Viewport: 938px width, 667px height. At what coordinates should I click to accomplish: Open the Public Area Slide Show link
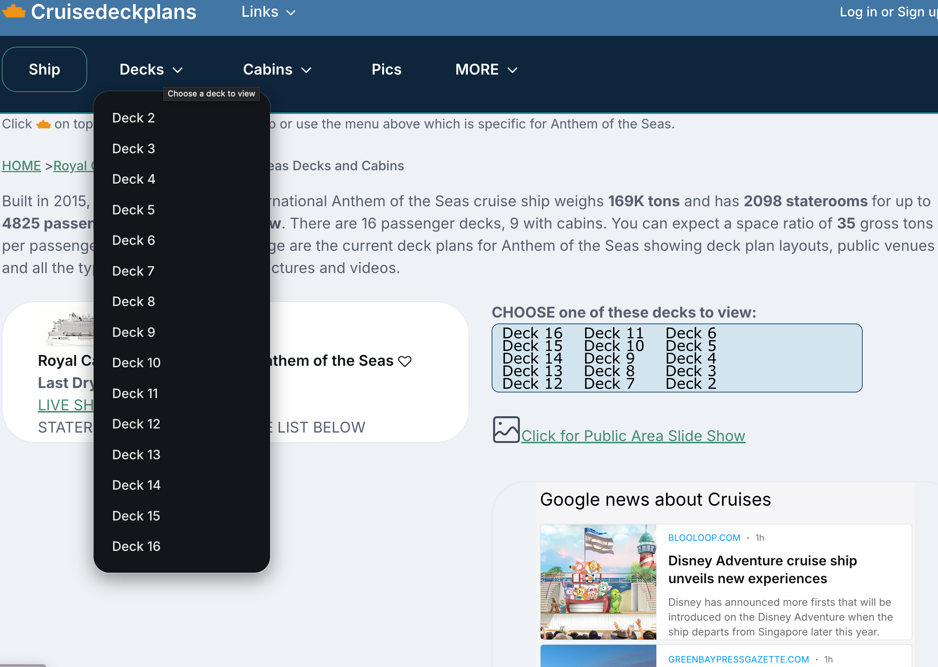[633, 436]
